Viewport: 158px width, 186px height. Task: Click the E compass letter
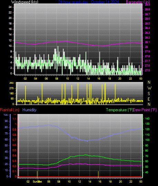point(149,99)
